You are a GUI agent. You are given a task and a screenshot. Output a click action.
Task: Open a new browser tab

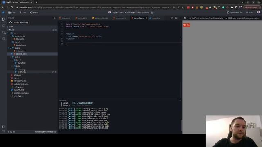pyautogui.click(x=37, y=2)
